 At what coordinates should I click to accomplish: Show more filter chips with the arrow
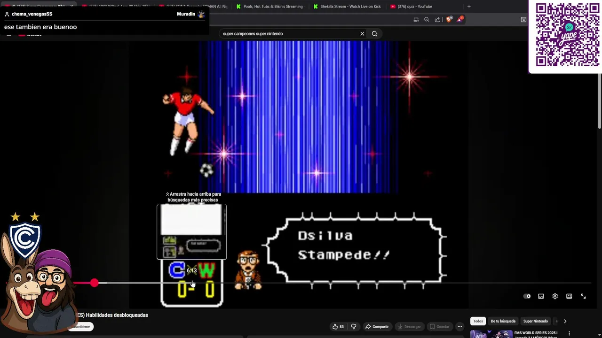(565, 321)
